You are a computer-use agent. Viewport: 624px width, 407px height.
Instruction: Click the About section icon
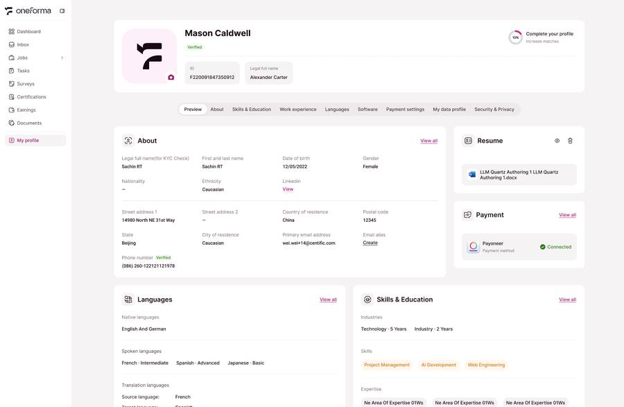[128, 141]
